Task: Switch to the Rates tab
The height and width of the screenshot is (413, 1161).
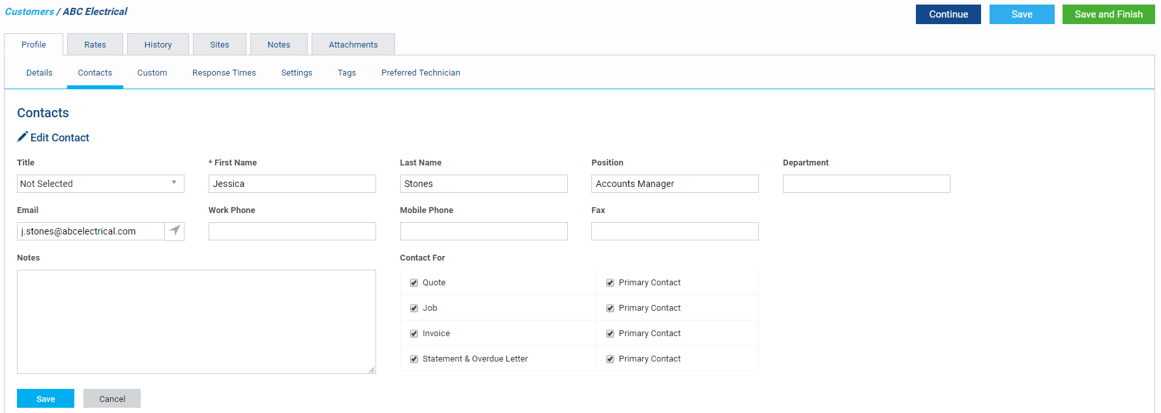Action: pyautogui.click(x=95, y=45)
